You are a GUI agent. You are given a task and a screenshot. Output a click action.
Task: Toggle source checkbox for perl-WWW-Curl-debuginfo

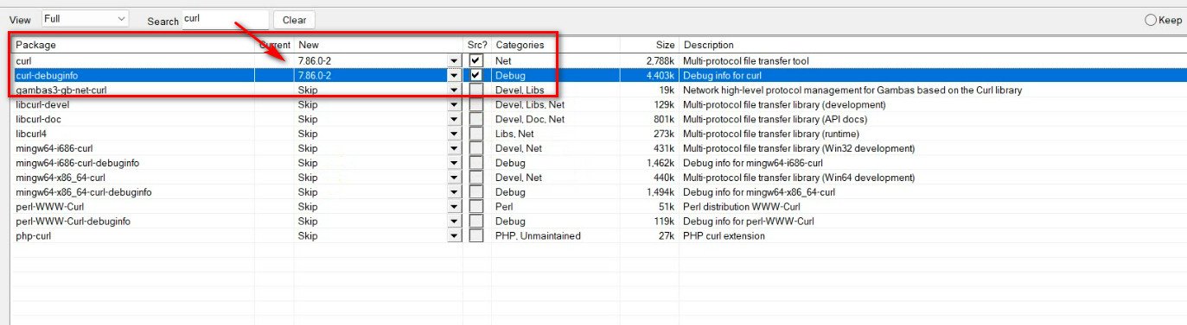476,222
